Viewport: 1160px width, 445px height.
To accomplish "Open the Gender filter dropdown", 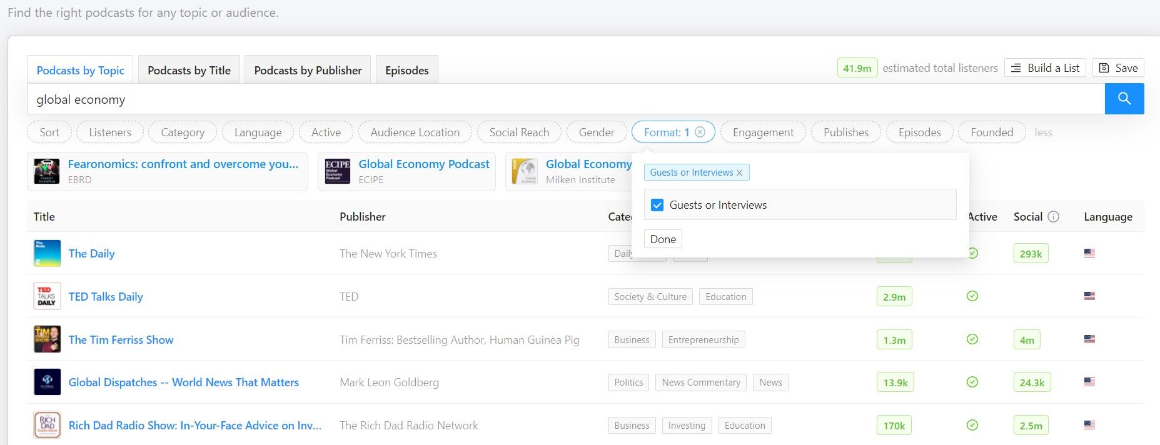I will [597, 132].
